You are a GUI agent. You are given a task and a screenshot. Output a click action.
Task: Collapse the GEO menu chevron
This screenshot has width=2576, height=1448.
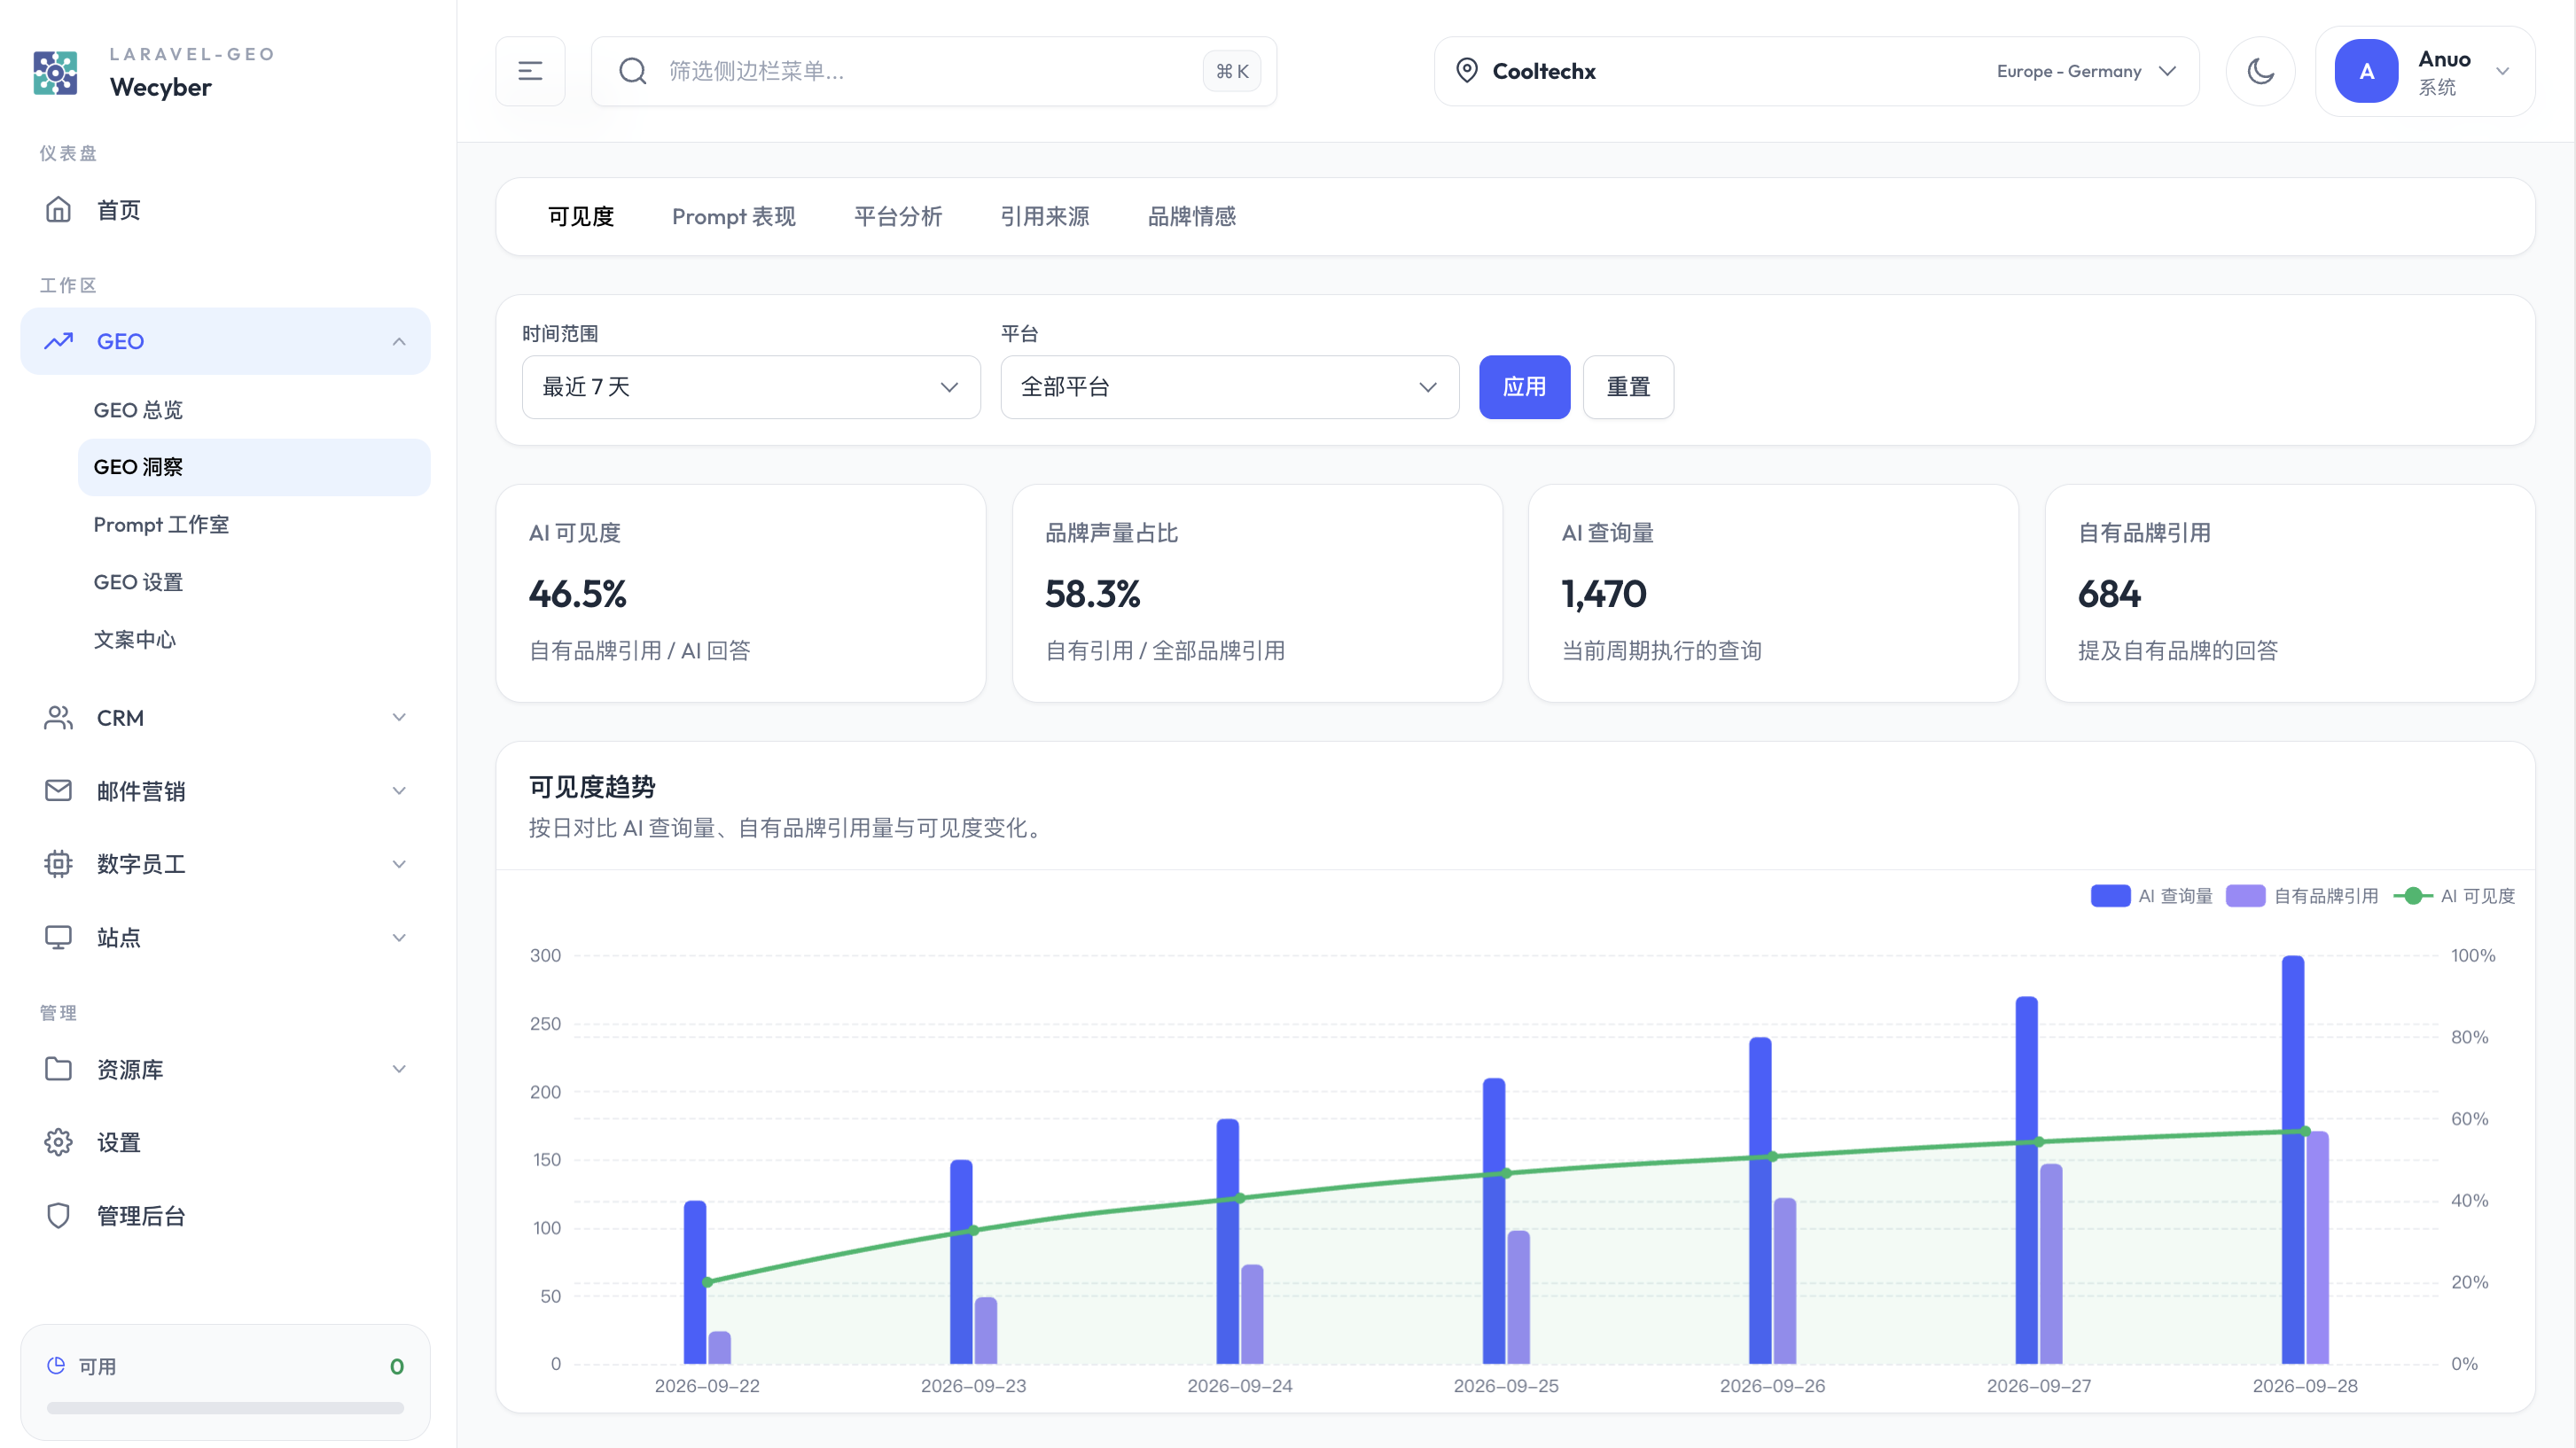click(x=399, y=341)
